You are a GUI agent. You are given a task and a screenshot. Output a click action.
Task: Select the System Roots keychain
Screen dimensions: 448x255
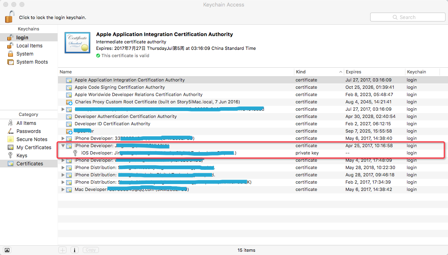pos(28,62)
